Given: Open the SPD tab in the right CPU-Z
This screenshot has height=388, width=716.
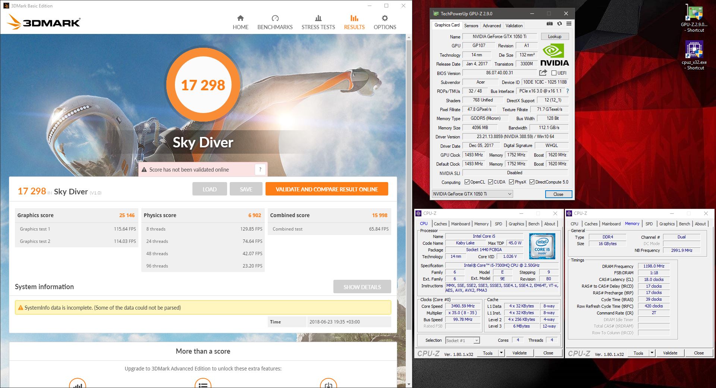Looking at the screenshot, I should pos(649,224).
